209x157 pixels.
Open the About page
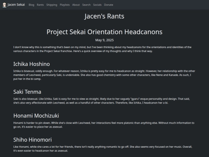pyautogui.click(x=76, y=5)
